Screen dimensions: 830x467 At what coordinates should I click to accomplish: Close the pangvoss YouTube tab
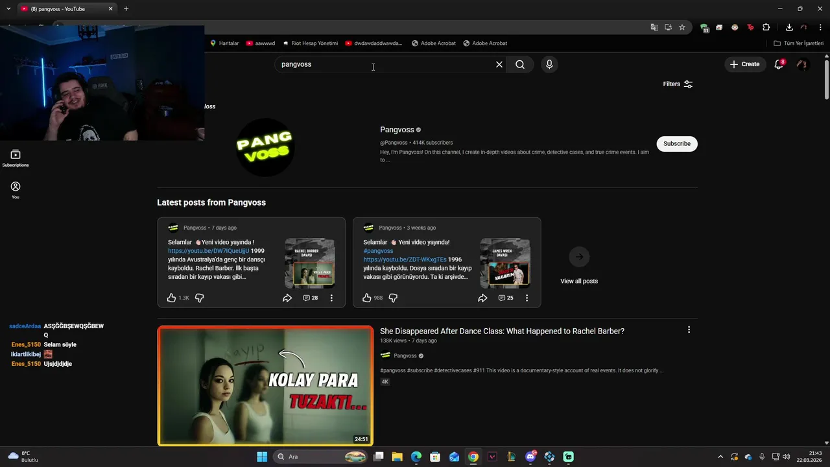pyautogui.click(x=110, y=9)
